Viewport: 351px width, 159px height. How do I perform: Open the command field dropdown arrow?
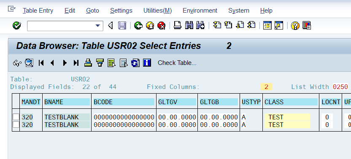(x=97, y=26)
